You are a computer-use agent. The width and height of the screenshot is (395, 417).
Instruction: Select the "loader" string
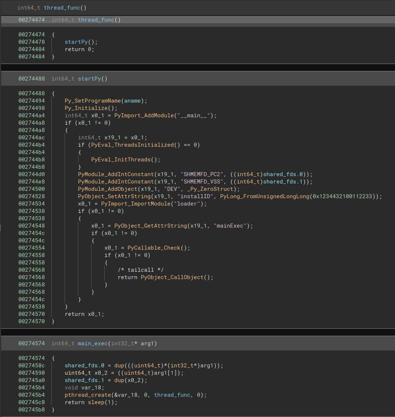[187, 204]
